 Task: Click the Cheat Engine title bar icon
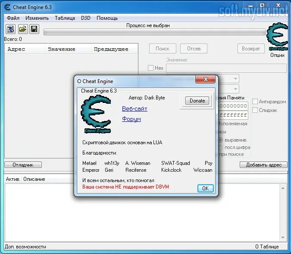click(x=7, y=7)
